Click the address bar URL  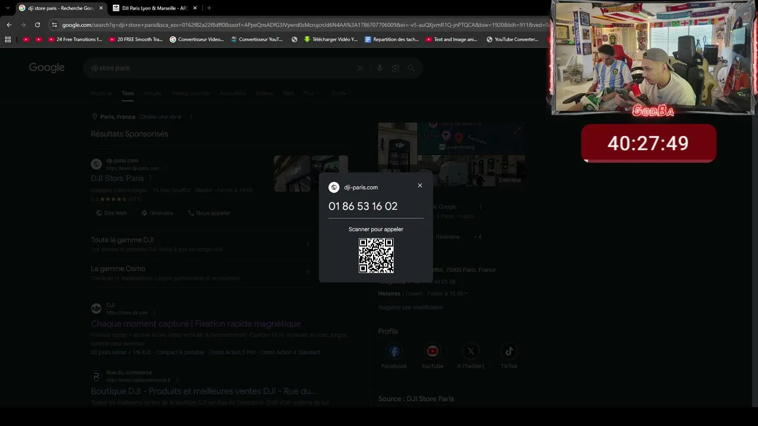pos(305,25)
